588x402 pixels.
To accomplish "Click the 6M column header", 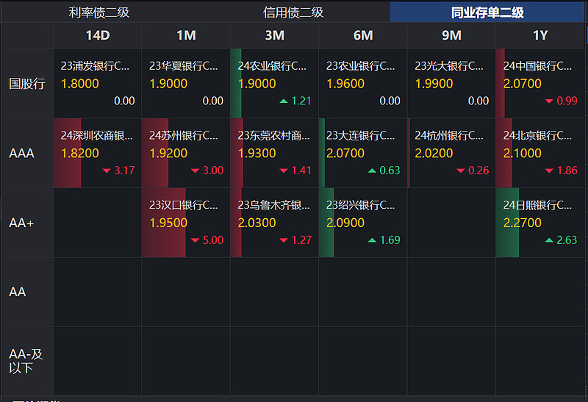I will click(363, 35).
